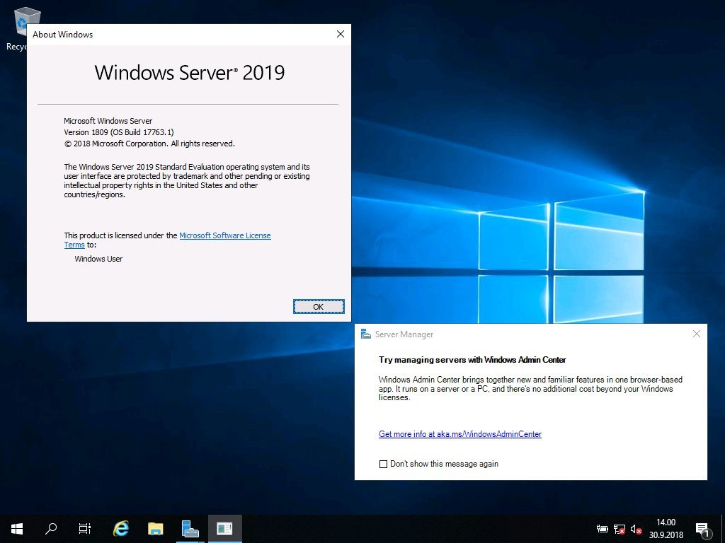Open the calendar by clicking the clock
The width and height of the screenshot is (725, 543).
click(664, 528)
